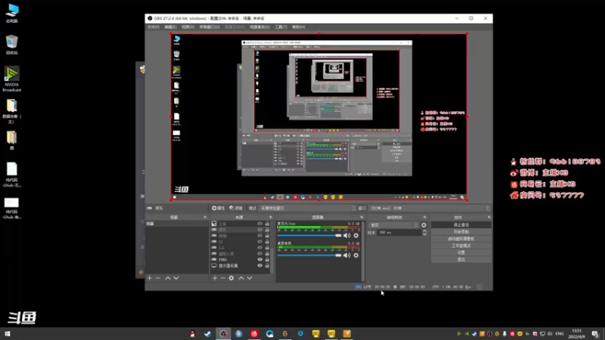This screenshot has width=605, height=340.
Task: Open 回收站 Recycle Bin on the desktop
Action: pos(11,45)
